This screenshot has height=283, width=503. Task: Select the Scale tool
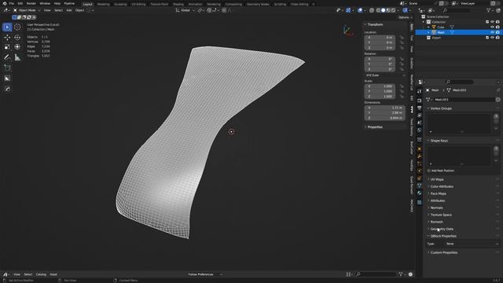(x=7, y=47)
